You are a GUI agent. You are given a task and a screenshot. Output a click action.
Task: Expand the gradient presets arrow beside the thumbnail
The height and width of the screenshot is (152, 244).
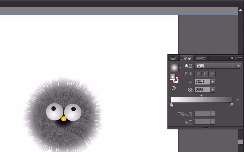[181, 67]
